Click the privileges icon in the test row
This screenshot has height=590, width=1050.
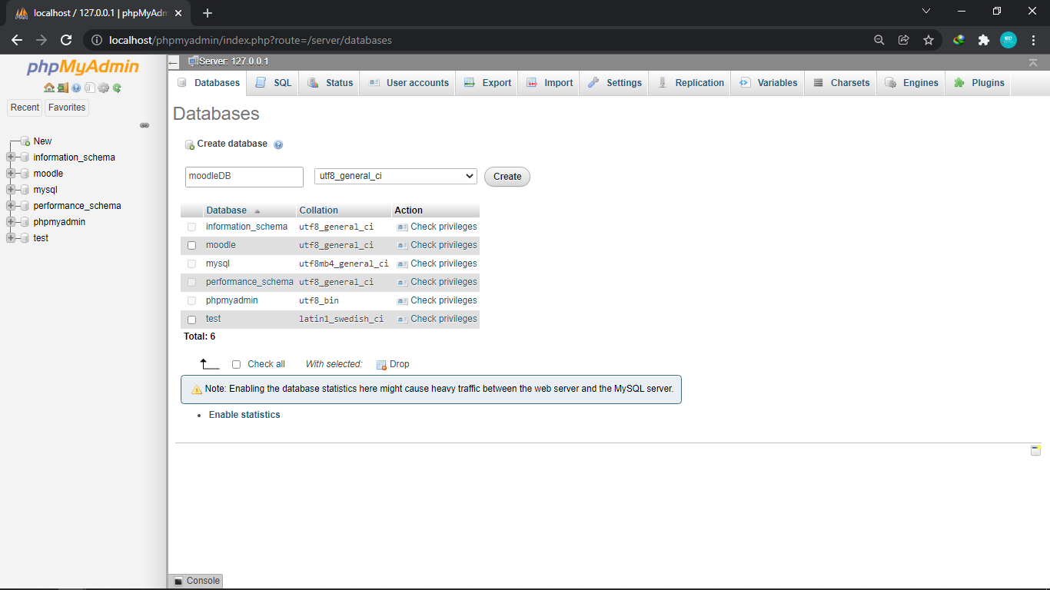coord(402,320)
